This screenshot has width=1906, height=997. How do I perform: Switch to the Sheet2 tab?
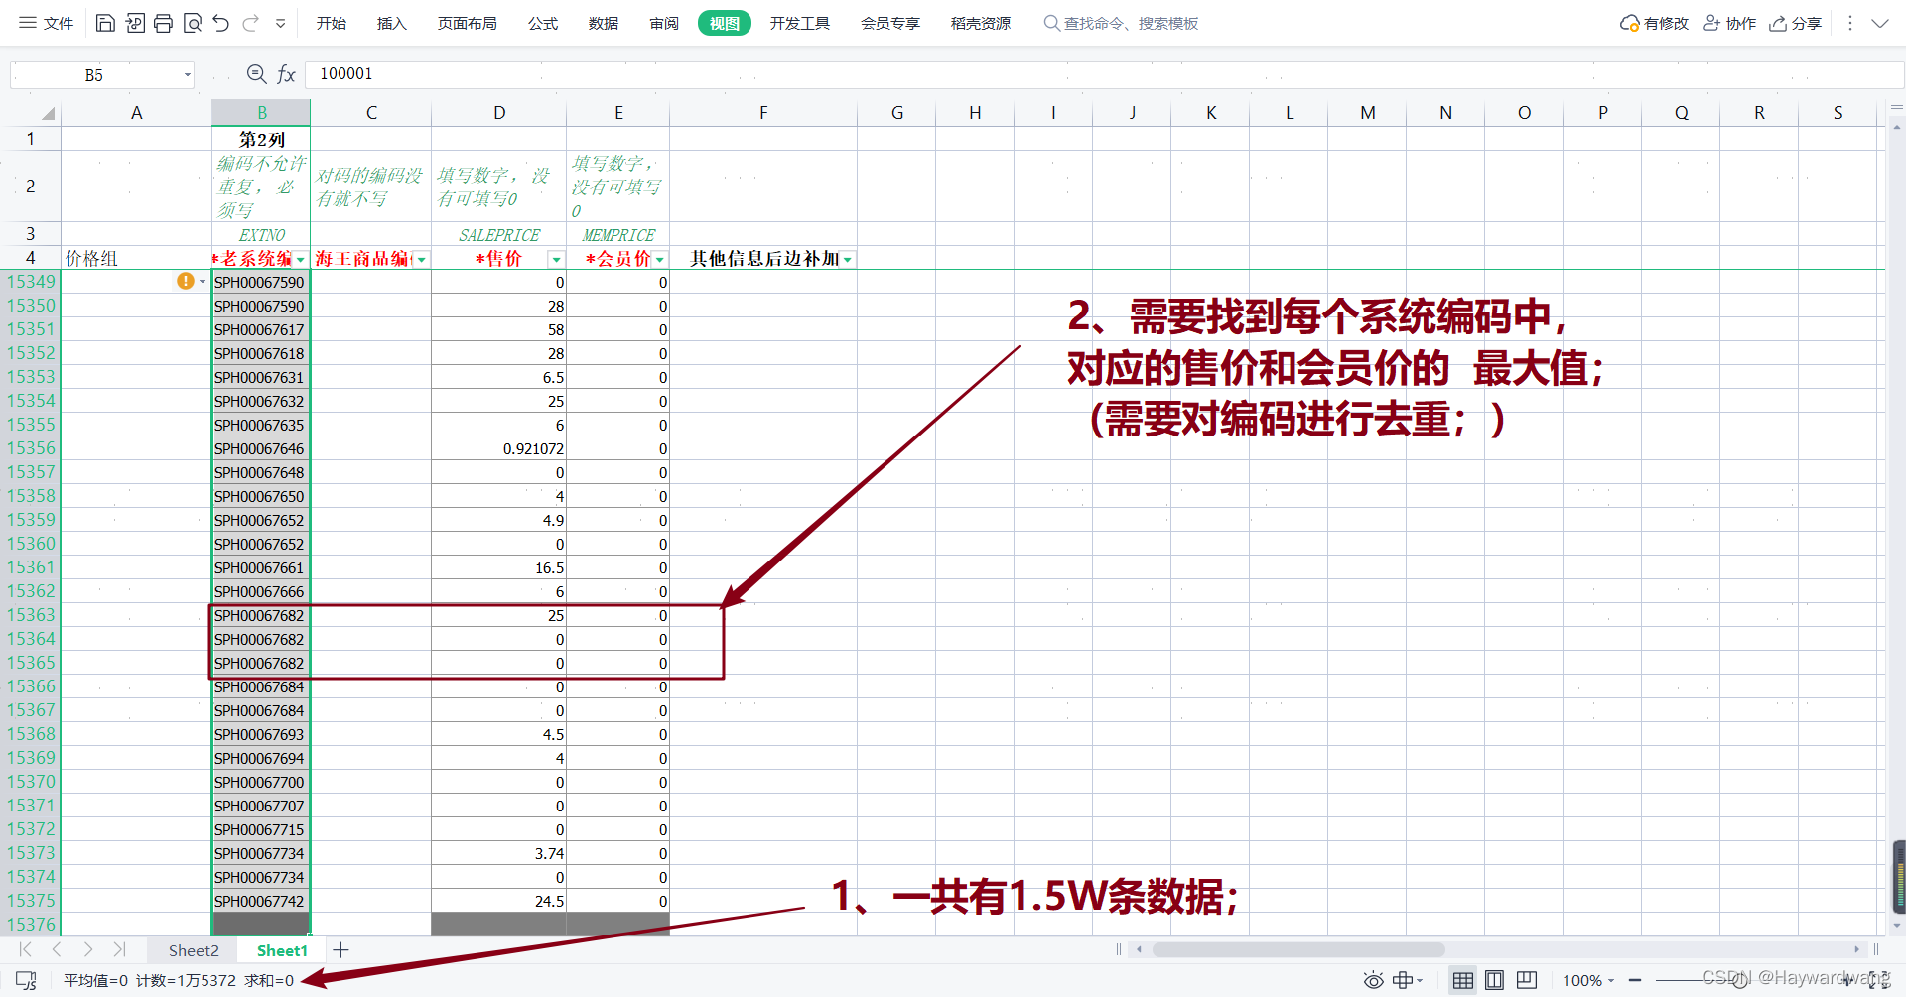point(194,950)
